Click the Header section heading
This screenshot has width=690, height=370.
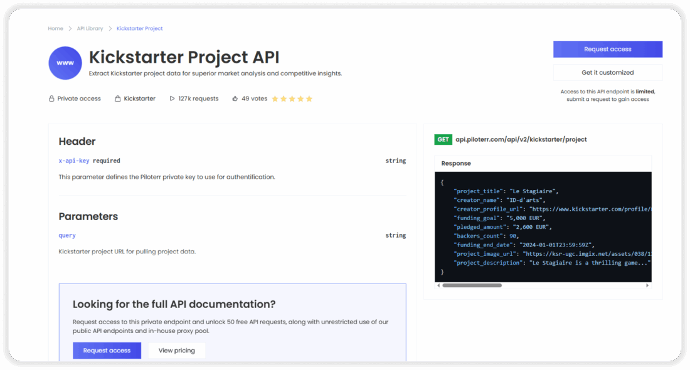click(77, 141)
